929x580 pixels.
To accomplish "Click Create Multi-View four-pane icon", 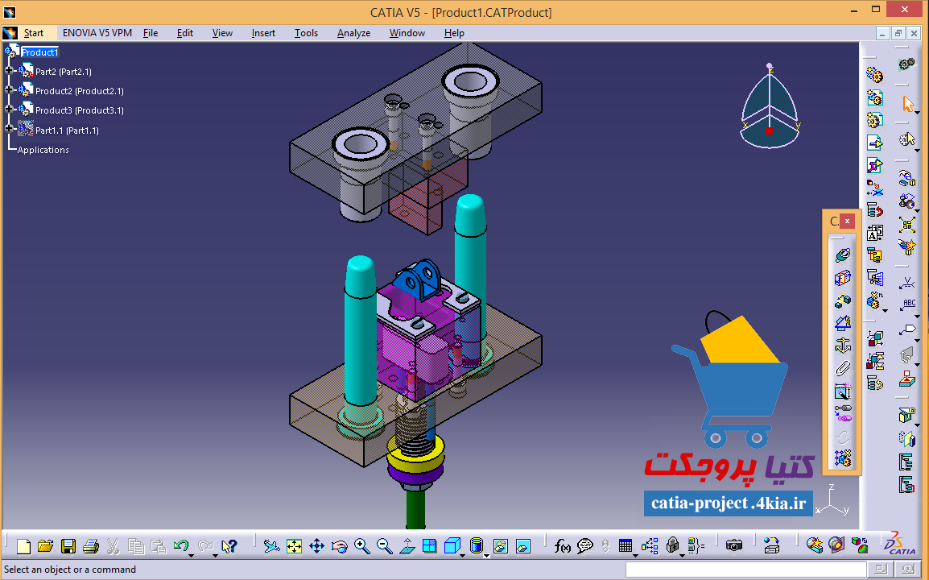I will click(x=430, y=546).
